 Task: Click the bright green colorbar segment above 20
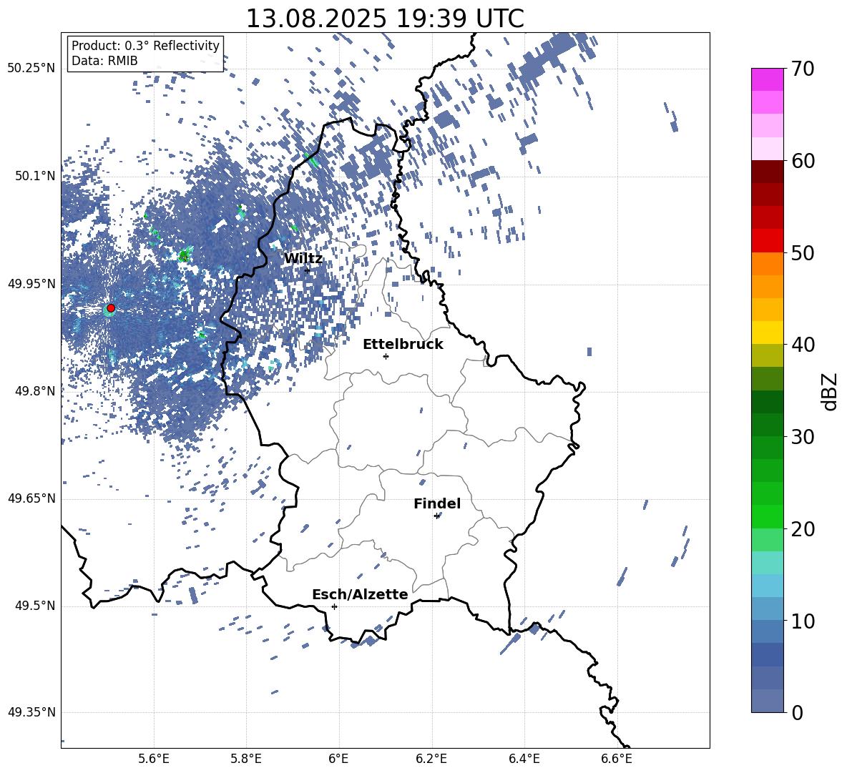click(x=768, y=516)
